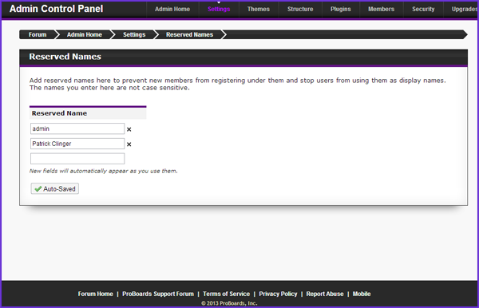Click the empty reserved name field
The height and width of the screenshot is (308, 479).
77,159
